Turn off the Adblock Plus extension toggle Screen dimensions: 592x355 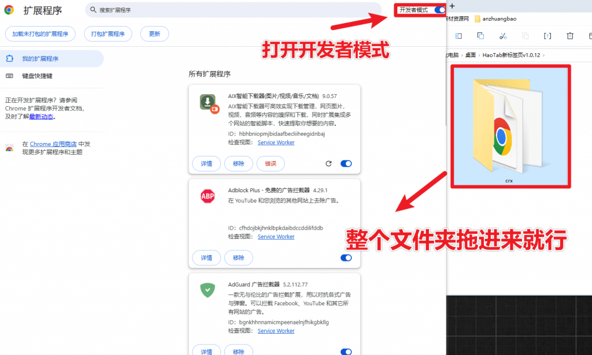point(346,258)
